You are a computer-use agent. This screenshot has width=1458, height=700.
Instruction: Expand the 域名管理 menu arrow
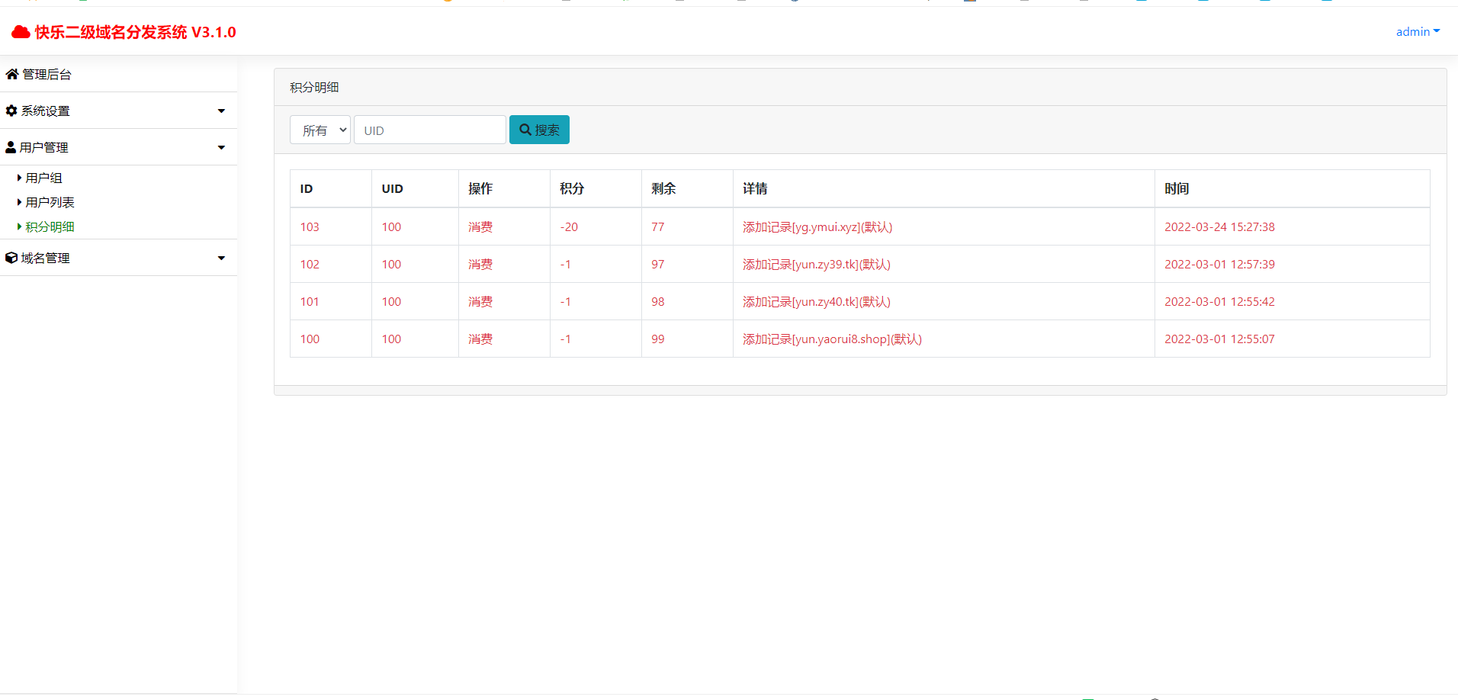pyautogui.click(x=221, y=258)
